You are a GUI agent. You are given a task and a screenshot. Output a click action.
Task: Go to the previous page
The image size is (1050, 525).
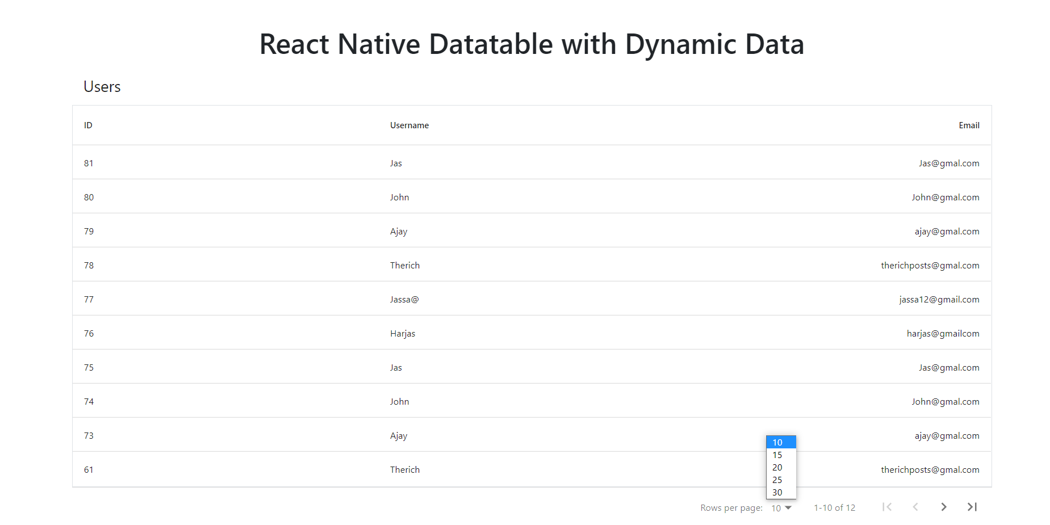[x=915, y=507]
